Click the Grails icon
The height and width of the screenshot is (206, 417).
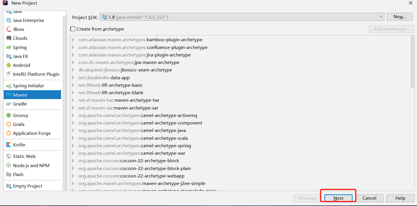point(9,124)
